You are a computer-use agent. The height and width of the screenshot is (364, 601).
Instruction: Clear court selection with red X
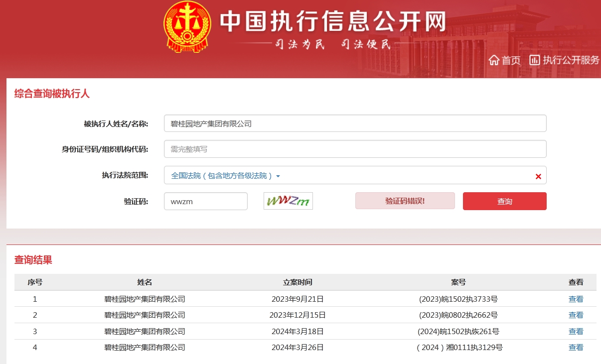point(538,176)
